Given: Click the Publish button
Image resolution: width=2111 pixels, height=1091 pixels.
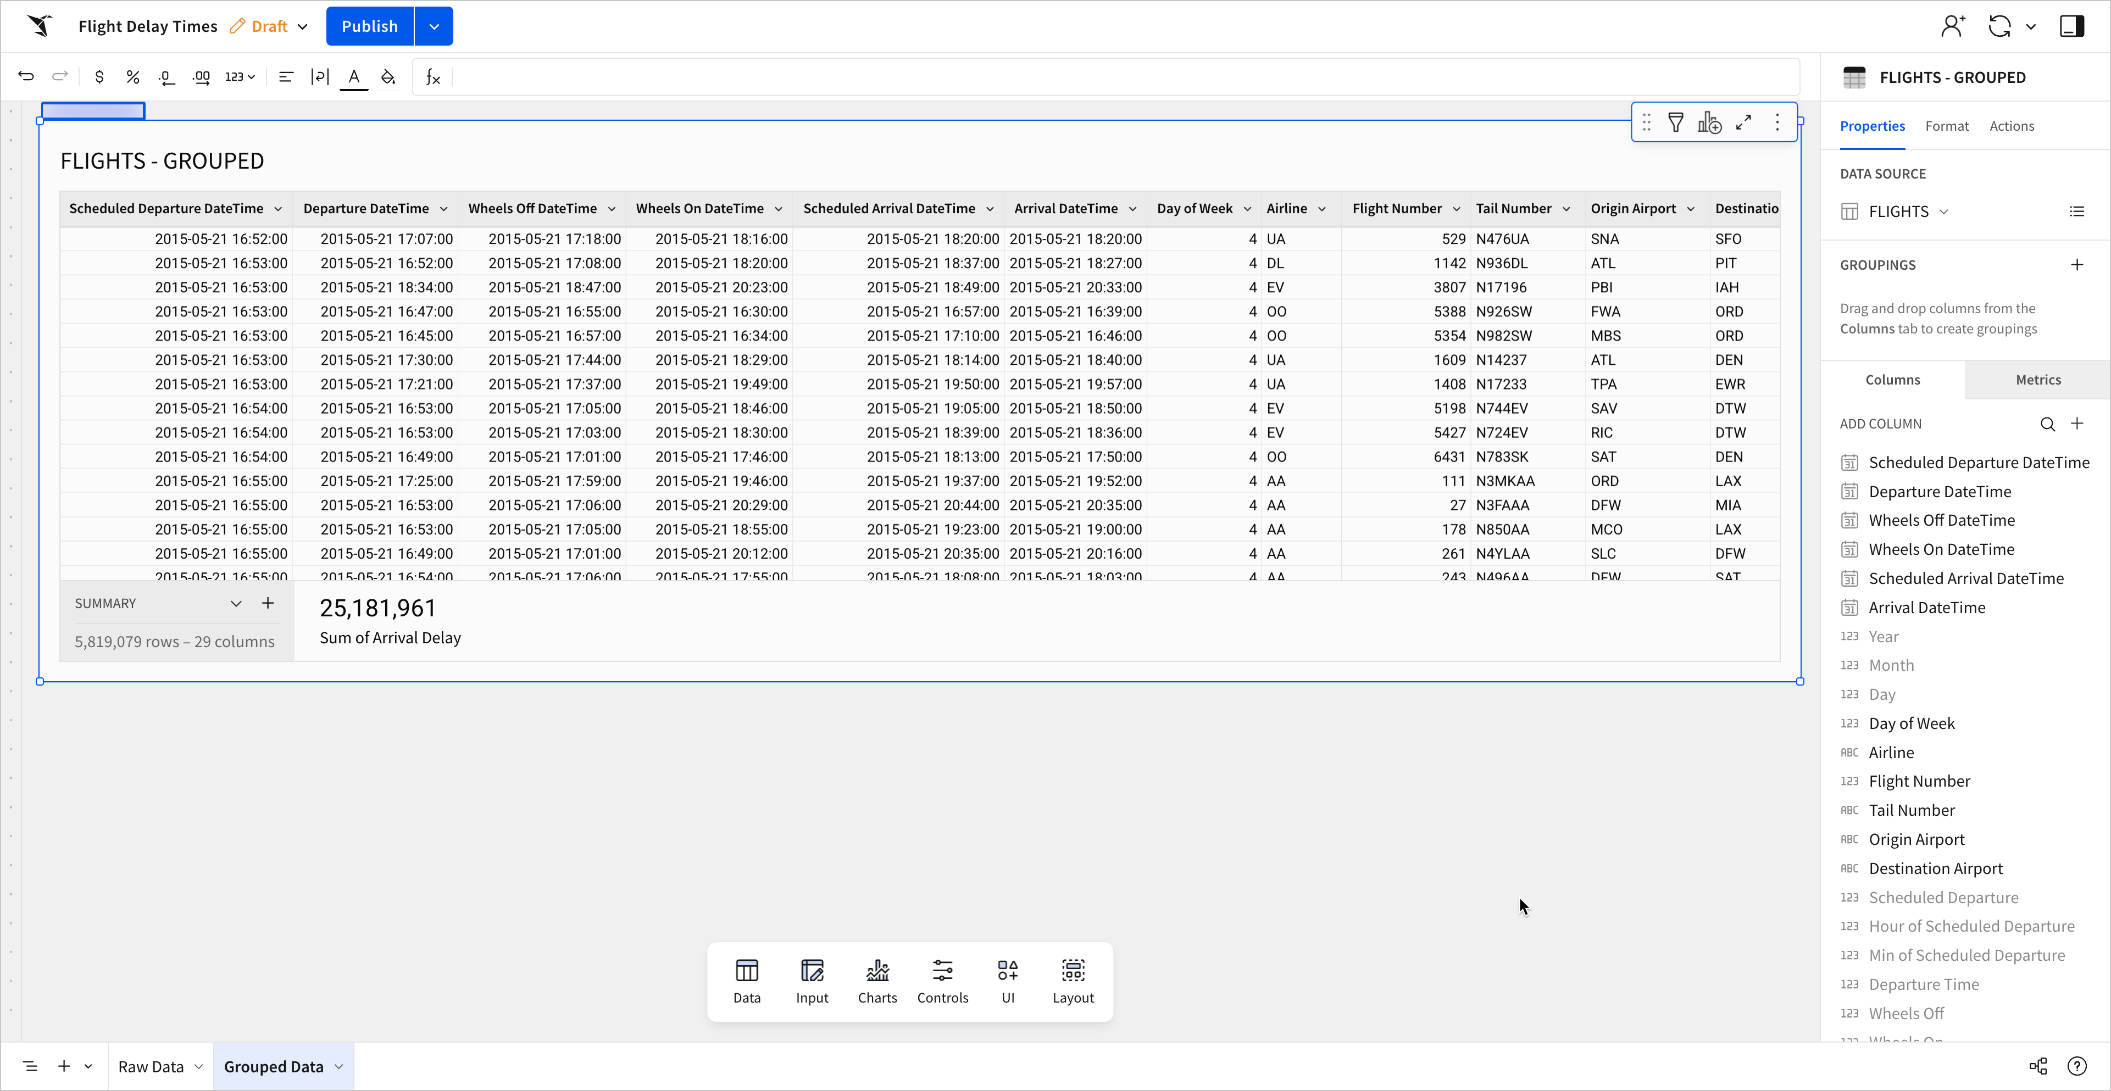Looking at the screenshot, I should [x=370, y=26].
